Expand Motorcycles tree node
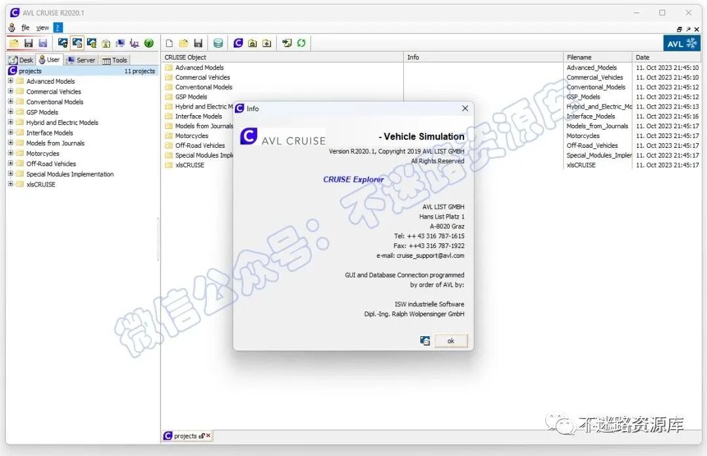This screenshot has width=707, height=456. [10, 153]
